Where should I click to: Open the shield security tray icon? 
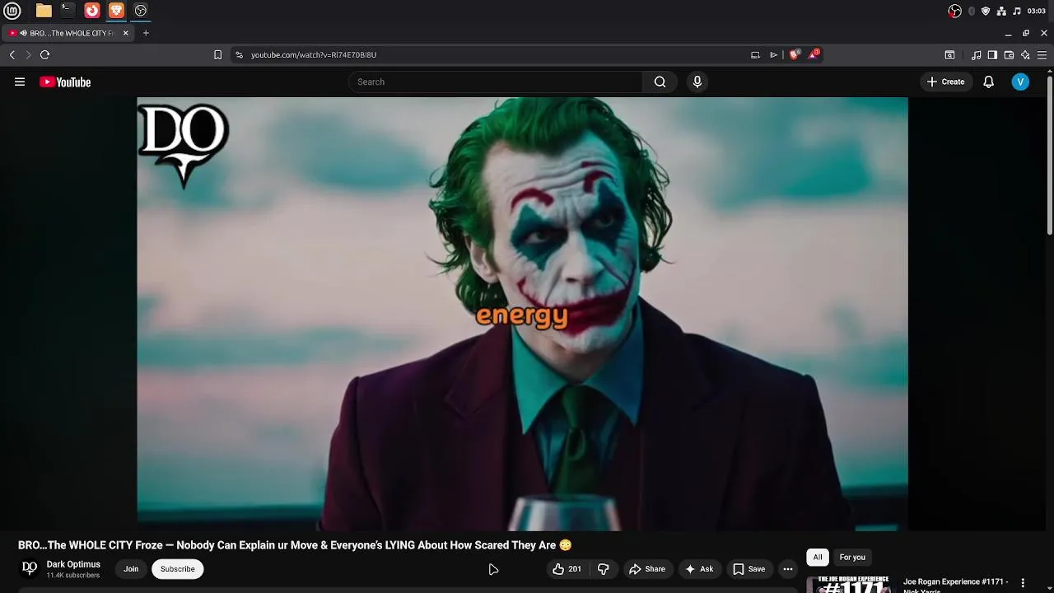coord(986,11)
